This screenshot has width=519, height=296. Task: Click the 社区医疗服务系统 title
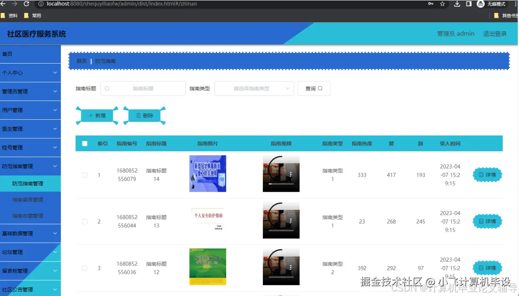click(37, 34)
